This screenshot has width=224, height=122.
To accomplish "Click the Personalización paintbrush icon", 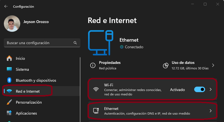I will pyautogui.click(x=9, y=102).
